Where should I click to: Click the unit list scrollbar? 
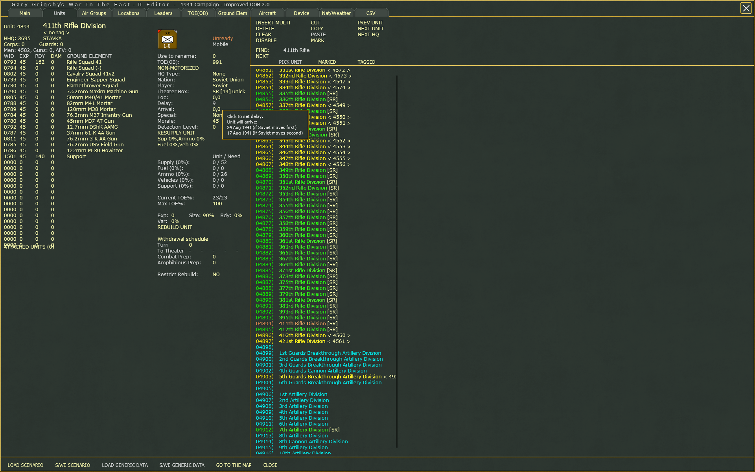(x=397, y=261)
